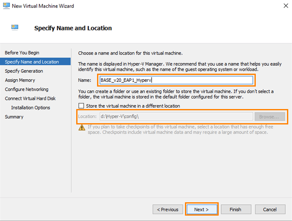Enable storing virtual machine in different location

pos(82,106)
